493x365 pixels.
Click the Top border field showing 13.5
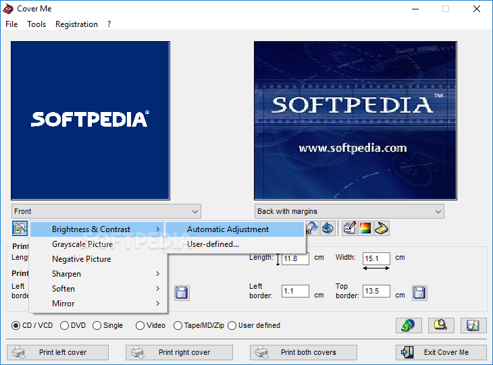(x=376, y=291)
